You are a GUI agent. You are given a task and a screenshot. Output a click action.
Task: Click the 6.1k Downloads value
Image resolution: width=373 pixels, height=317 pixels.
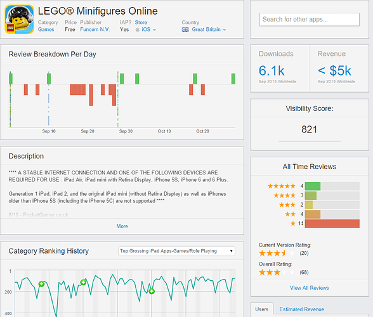(x=272, y=70)
